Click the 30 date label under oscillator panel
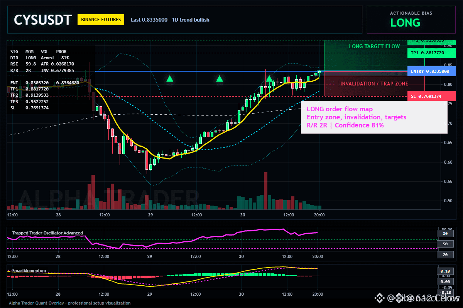This screenshot has height=308, width=463. pyautogui.click(x=242, y=256)
